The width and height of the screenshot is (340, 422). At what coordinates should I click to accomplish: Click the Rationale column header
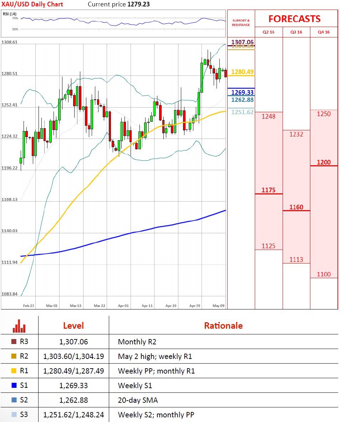click(223, 325)
